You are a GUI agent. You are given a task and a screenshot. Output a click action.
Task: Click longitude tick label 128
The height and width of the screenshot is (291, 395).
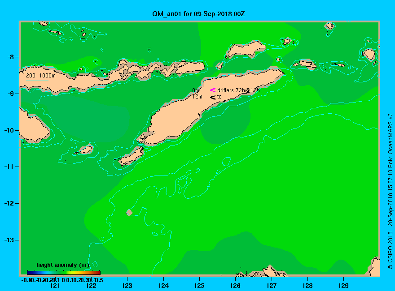(x=307, y=286)
